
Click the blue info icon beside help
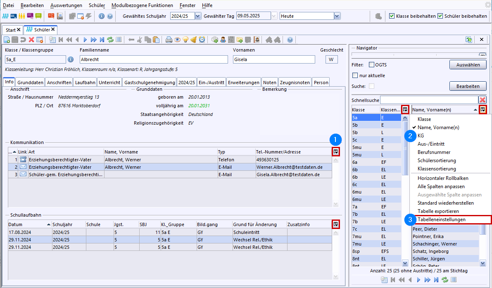coord(102,16)
